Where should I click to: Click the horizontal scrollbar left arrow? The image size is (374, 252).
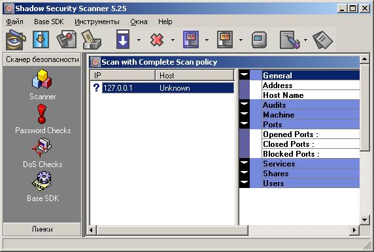[91, 230]
